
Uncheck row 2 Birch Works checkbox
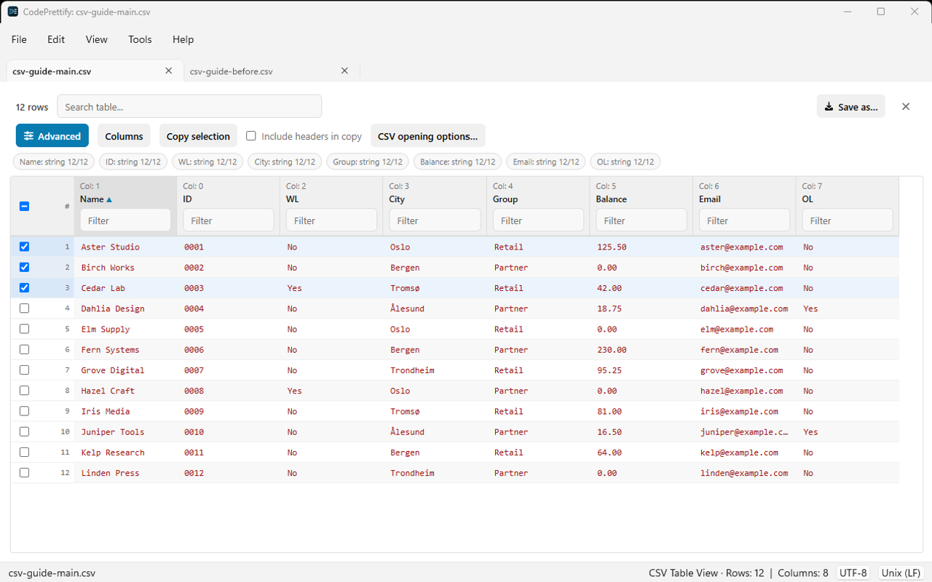click(24, 267)
